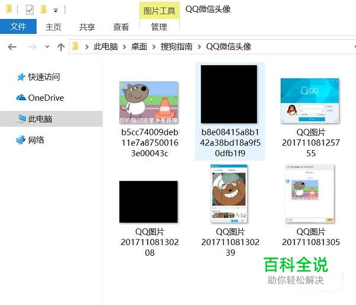Image resolution: width=356 pixels, height=305 pixels.
Task: Select the cartoon dog with cone thumbnail
Action: [149, 103]
